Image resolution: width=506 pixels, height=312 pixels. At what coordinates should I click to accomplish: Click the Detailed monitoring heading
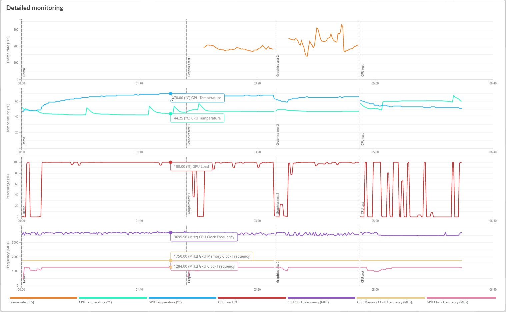(x=35, y=8)
